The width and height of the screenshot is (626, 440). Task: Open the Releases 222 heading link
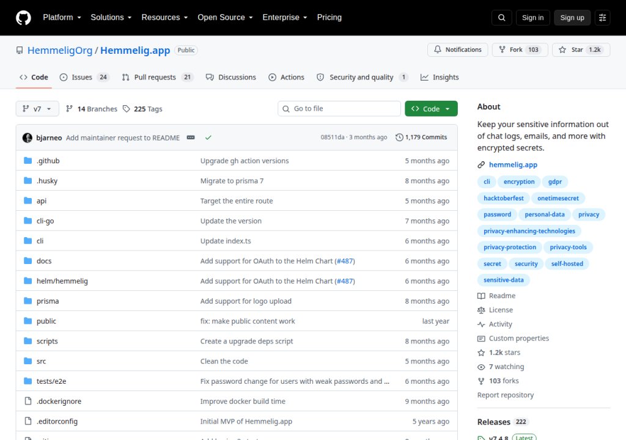pos(503,422)
